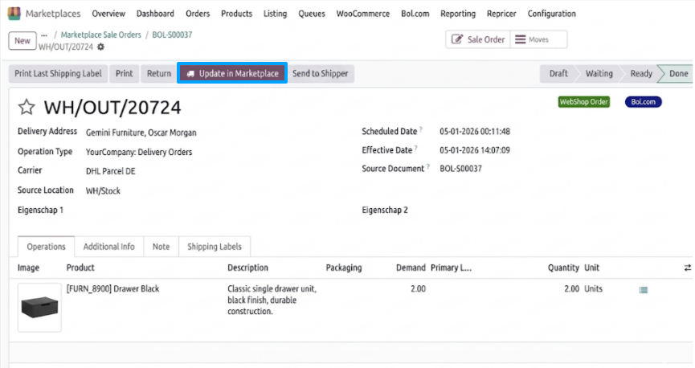695x368 pixels.
Task: Click the Sale Order smart button
Action: 478,39
